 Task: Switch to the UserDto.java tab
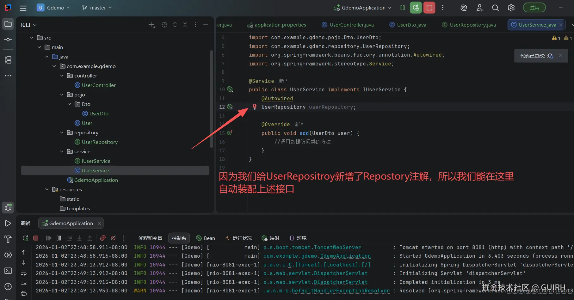(x=408, y=25)
